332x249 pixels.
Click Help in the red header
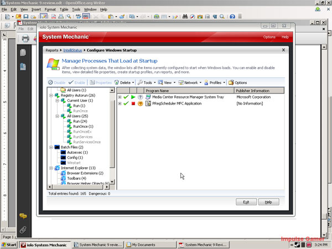point(285,37)
